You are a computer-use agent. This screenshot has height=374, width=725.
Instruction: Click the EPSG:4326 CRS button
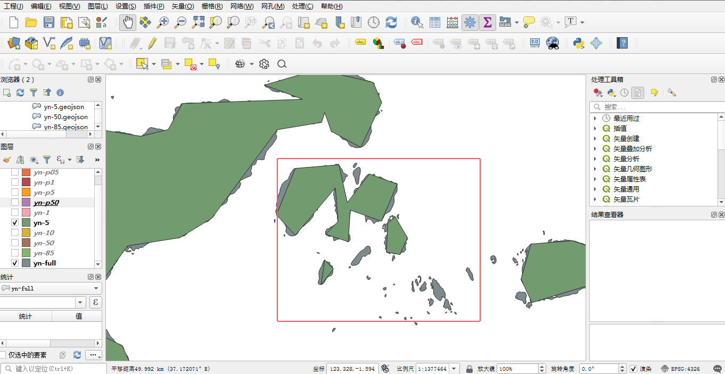[681, 369]
